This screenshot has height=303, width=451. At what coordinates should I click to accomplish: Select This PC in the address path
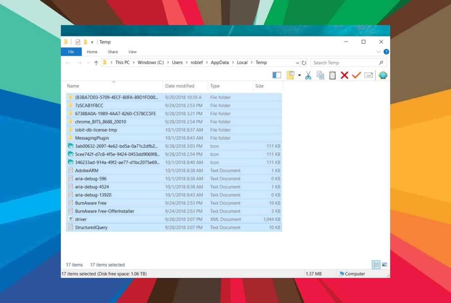(122, 63)
